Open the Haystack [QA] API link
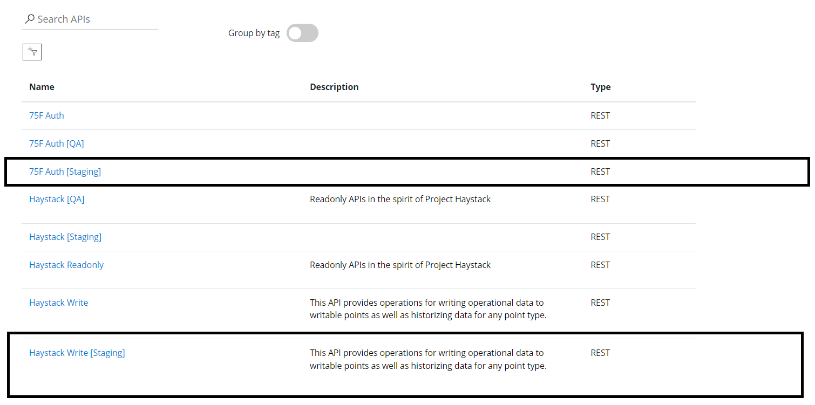Screen dimensions: 815x405 pyautogui.click(x=57, y=199)
